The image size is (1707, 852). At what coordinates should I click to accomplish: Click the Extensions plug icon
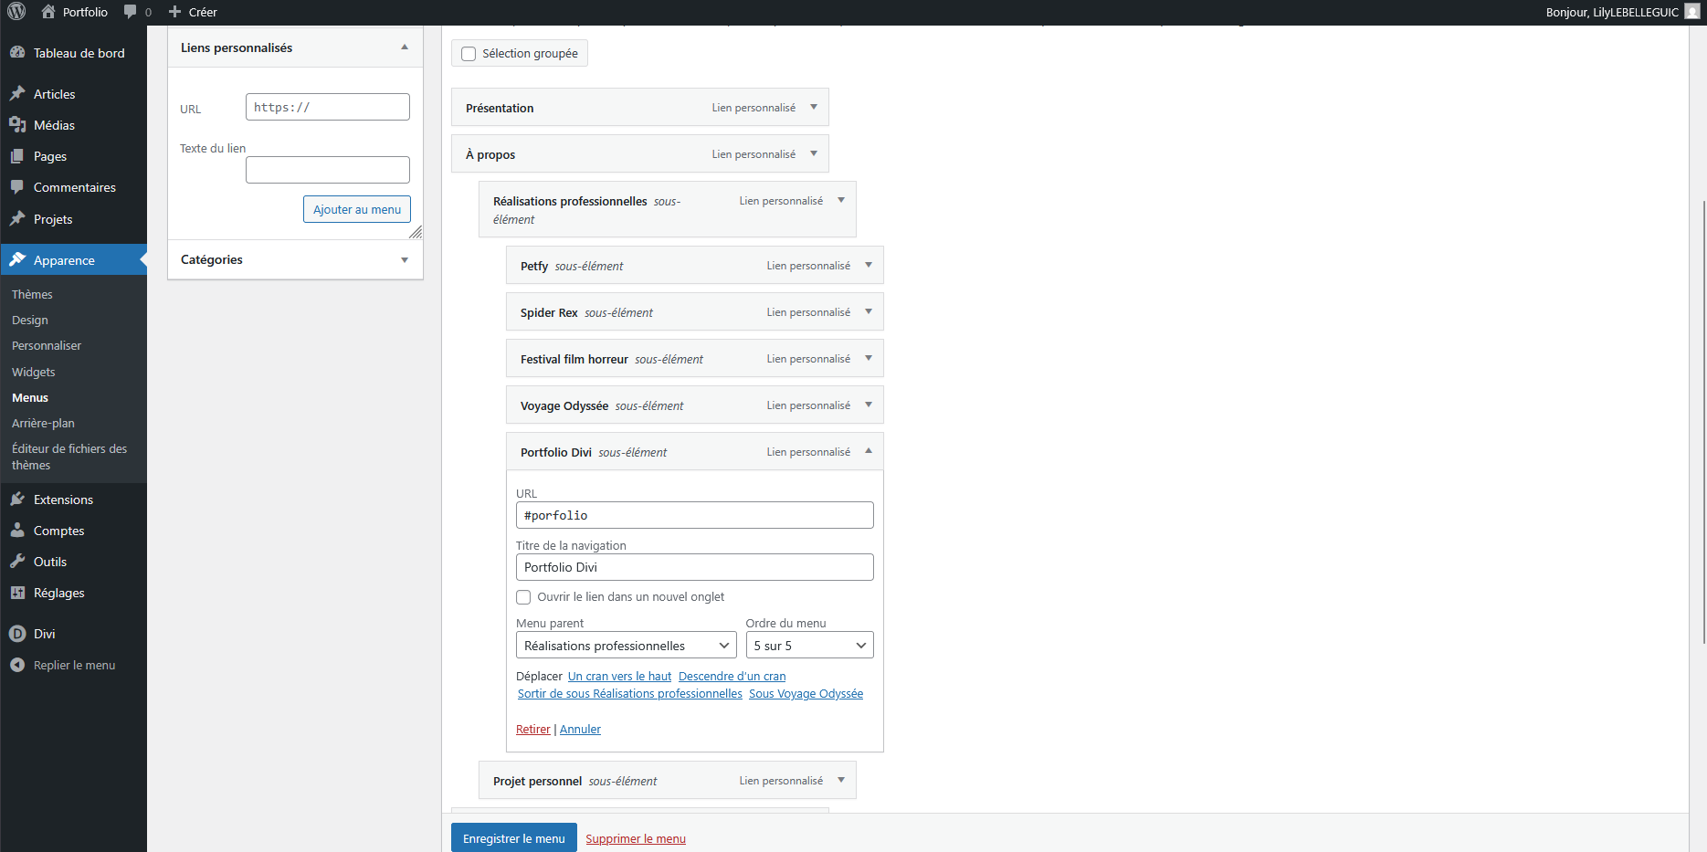(x=17, y=500)
